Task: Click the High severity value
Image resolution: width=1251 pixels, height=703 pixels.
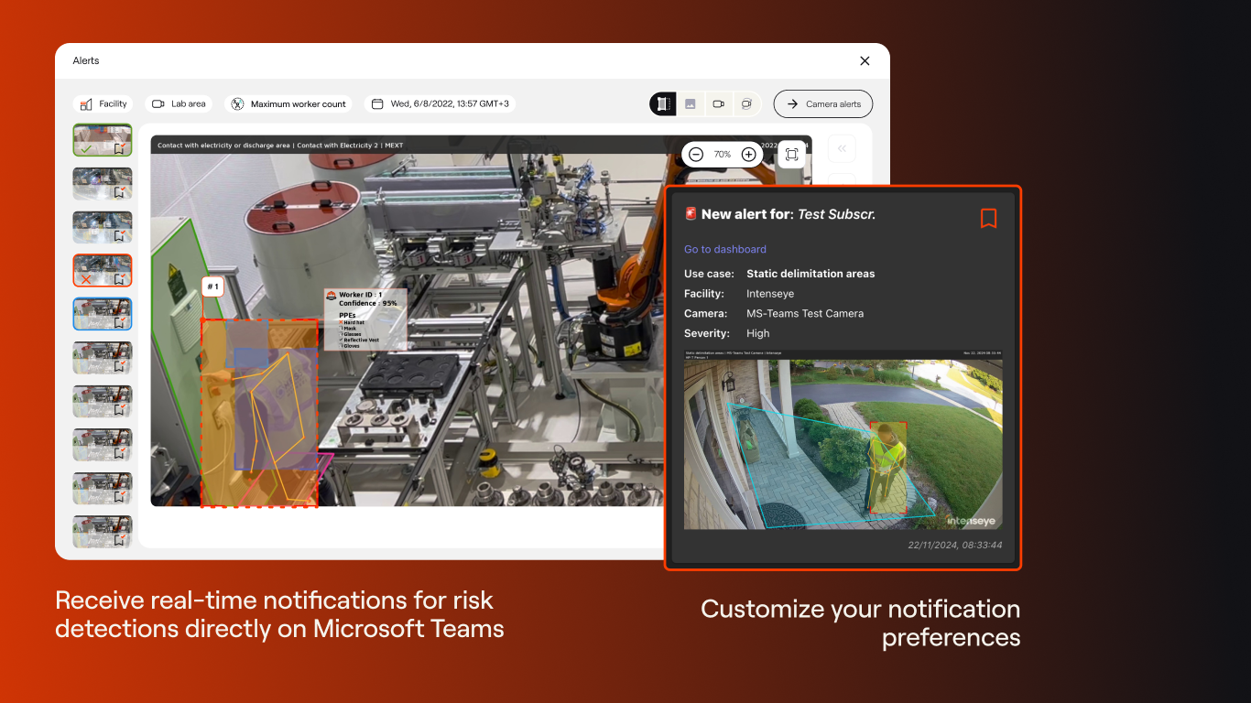Action: coord(758,333)
